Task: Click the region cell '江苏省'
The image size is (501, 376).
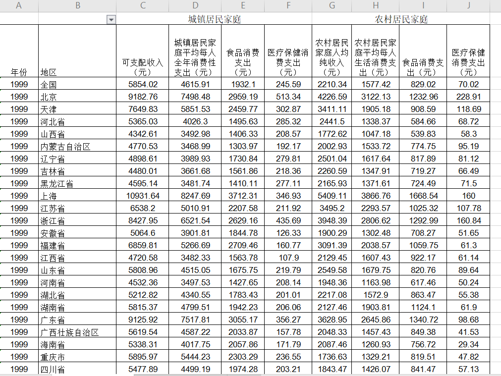Action: [77, 208]
